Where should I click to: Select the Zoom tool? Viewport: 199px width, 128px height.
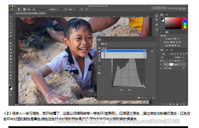(11, 79)
